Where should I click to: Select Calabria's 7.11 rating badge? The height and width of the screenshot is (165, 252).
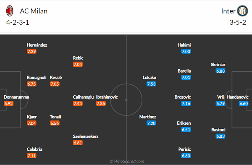pyautogui.click(x=31, y=156)
